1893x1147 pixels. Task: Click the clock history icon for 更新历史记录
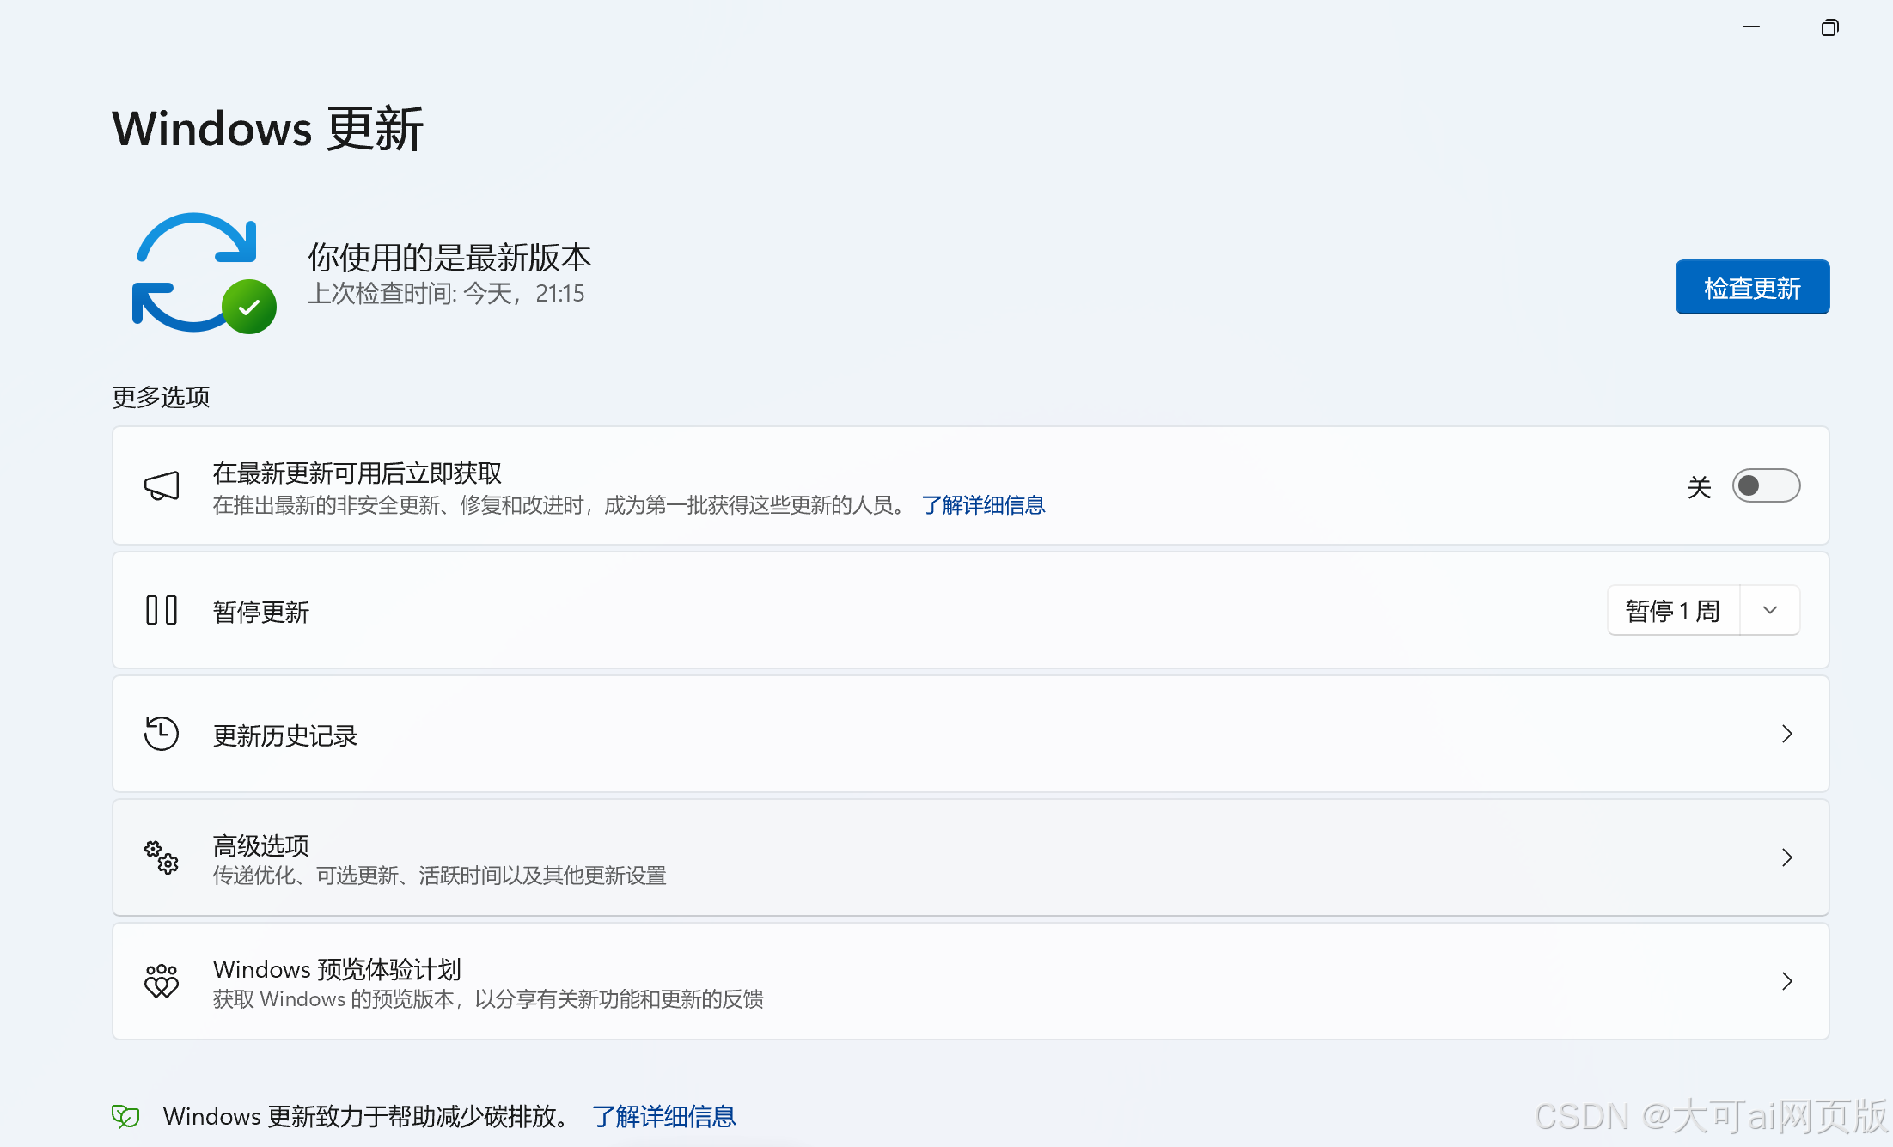[162, 734]
